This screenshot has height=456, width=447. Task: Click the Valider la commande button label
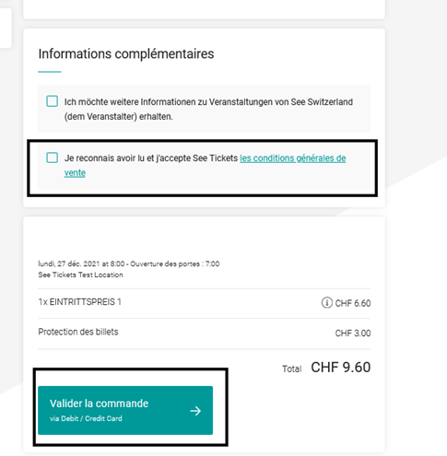point(99,403)
